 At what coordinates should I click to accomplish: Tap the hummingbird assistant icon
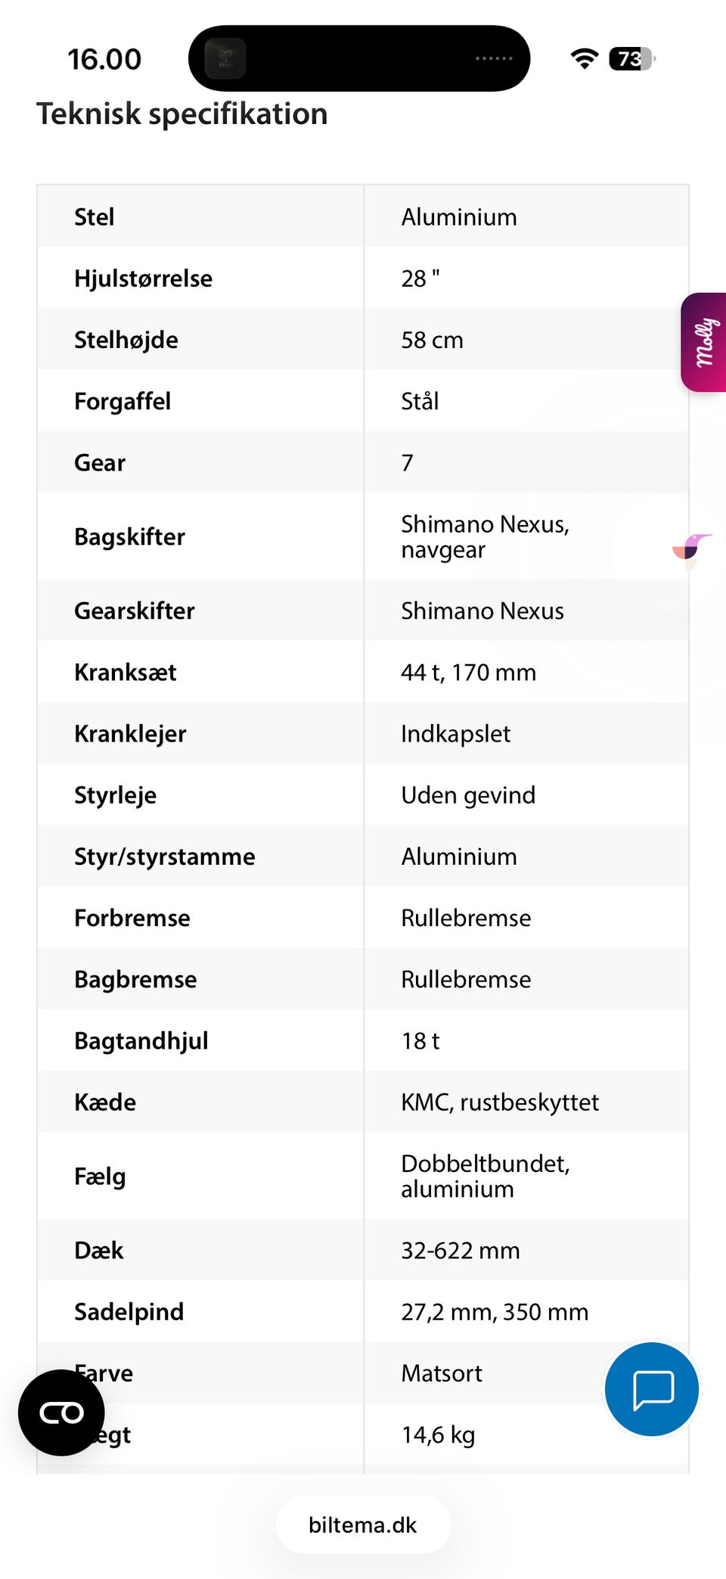(x=692, y=550)
